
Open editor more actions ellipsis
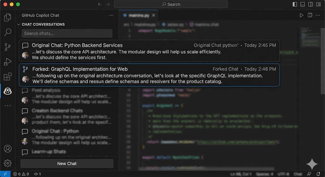(318, 15)
